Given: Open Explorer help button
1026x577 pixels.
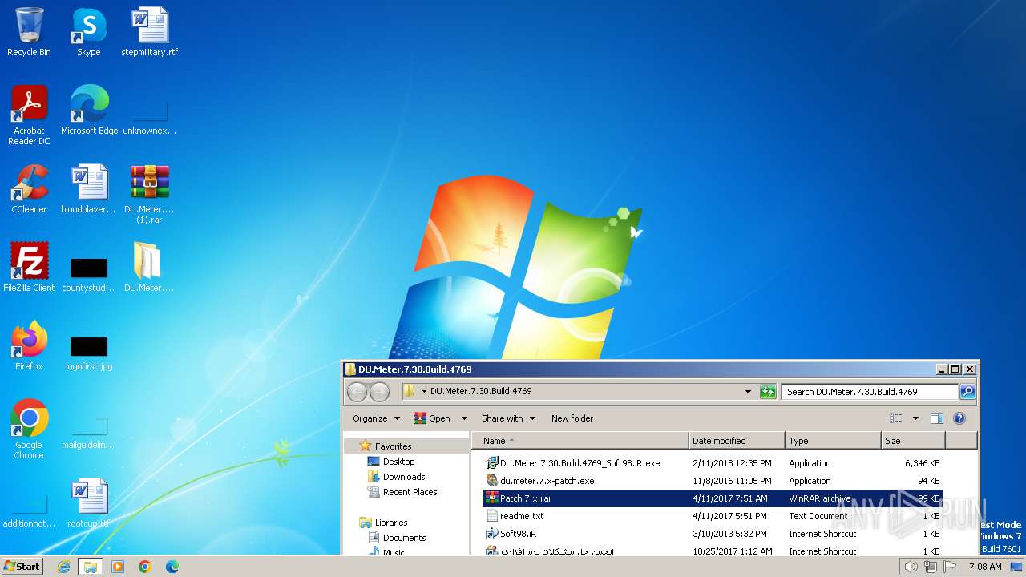Looking at the screenshot, I should tap(959, 418).
